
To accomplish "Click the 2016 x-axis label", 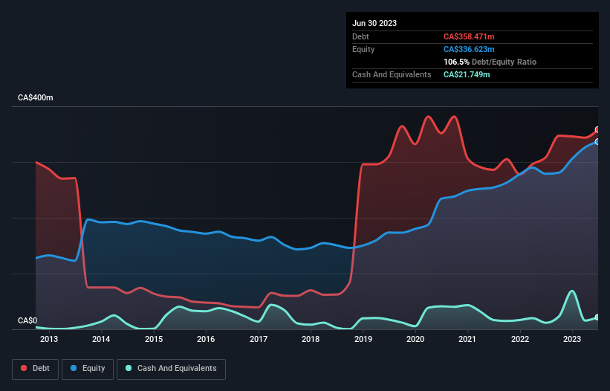I will coord(206,339).
